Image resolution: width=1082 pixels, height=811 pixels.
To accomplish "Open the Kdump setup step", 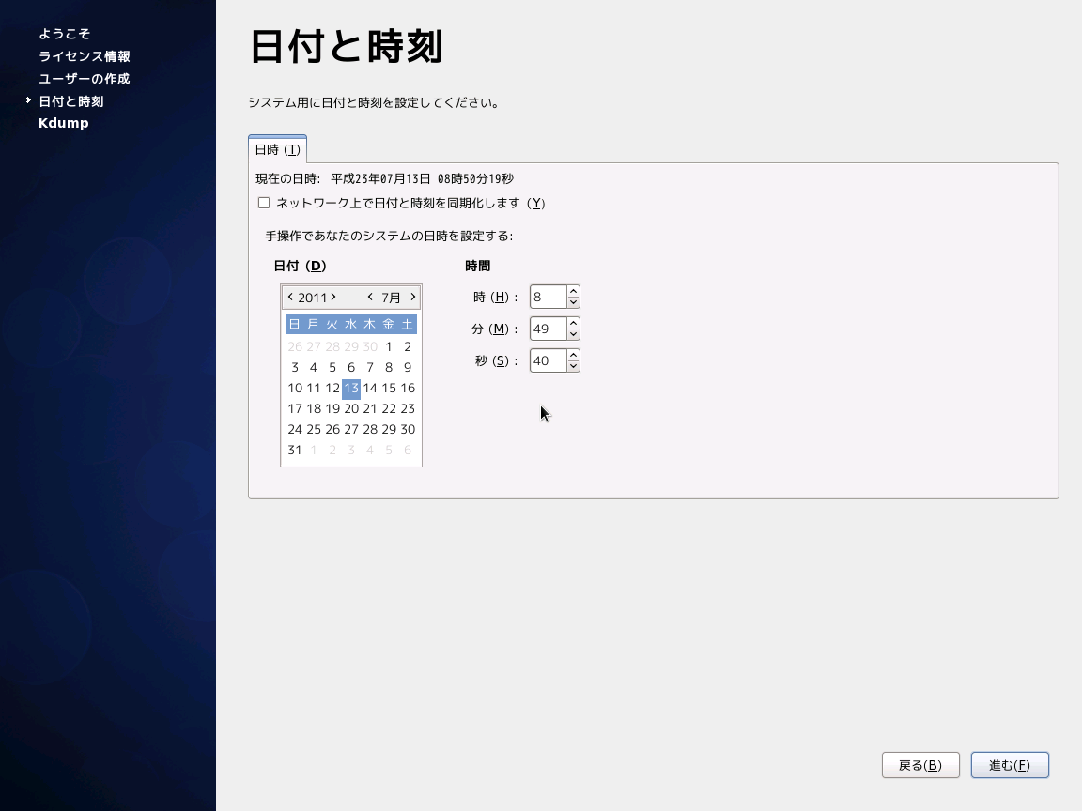I will [63, 122].
